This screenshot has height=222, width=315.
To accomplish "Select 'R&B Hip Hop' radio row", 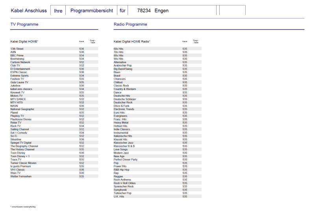I will [157, 170].
